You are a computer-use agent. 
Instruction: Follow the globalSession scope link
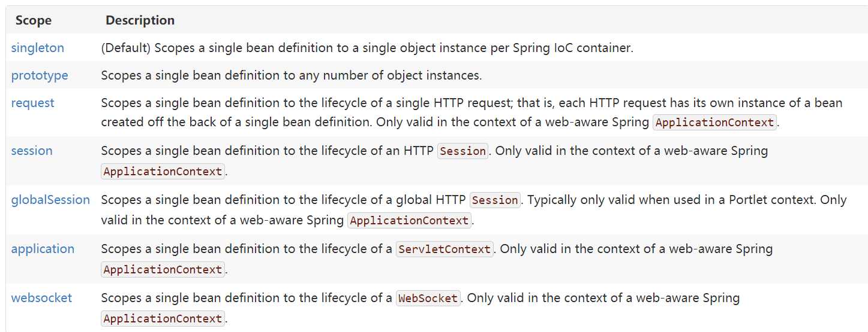point(50,200)
